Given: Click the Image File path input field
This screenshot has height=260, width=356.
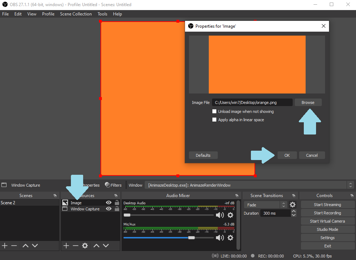Looking at the screenshot, I should (x=252, y=102).
